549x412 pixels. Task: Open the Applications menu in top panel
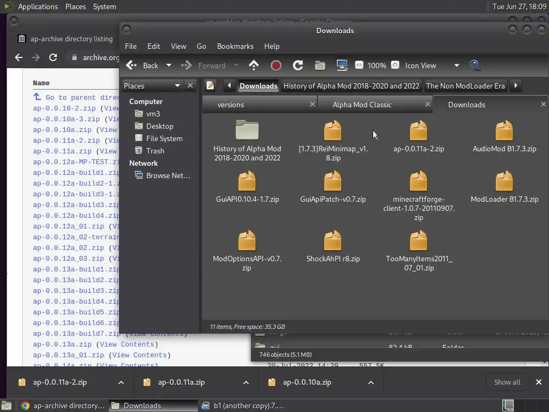(x=38, y=6)
